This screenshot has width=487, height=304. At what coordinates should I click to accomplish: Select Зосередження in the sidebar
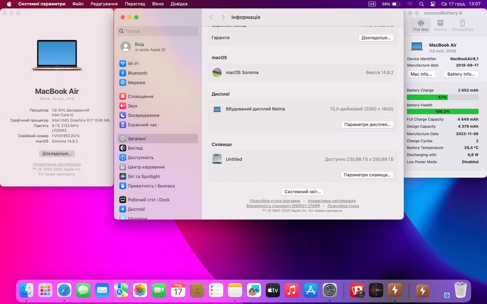[x=158, y=115]
